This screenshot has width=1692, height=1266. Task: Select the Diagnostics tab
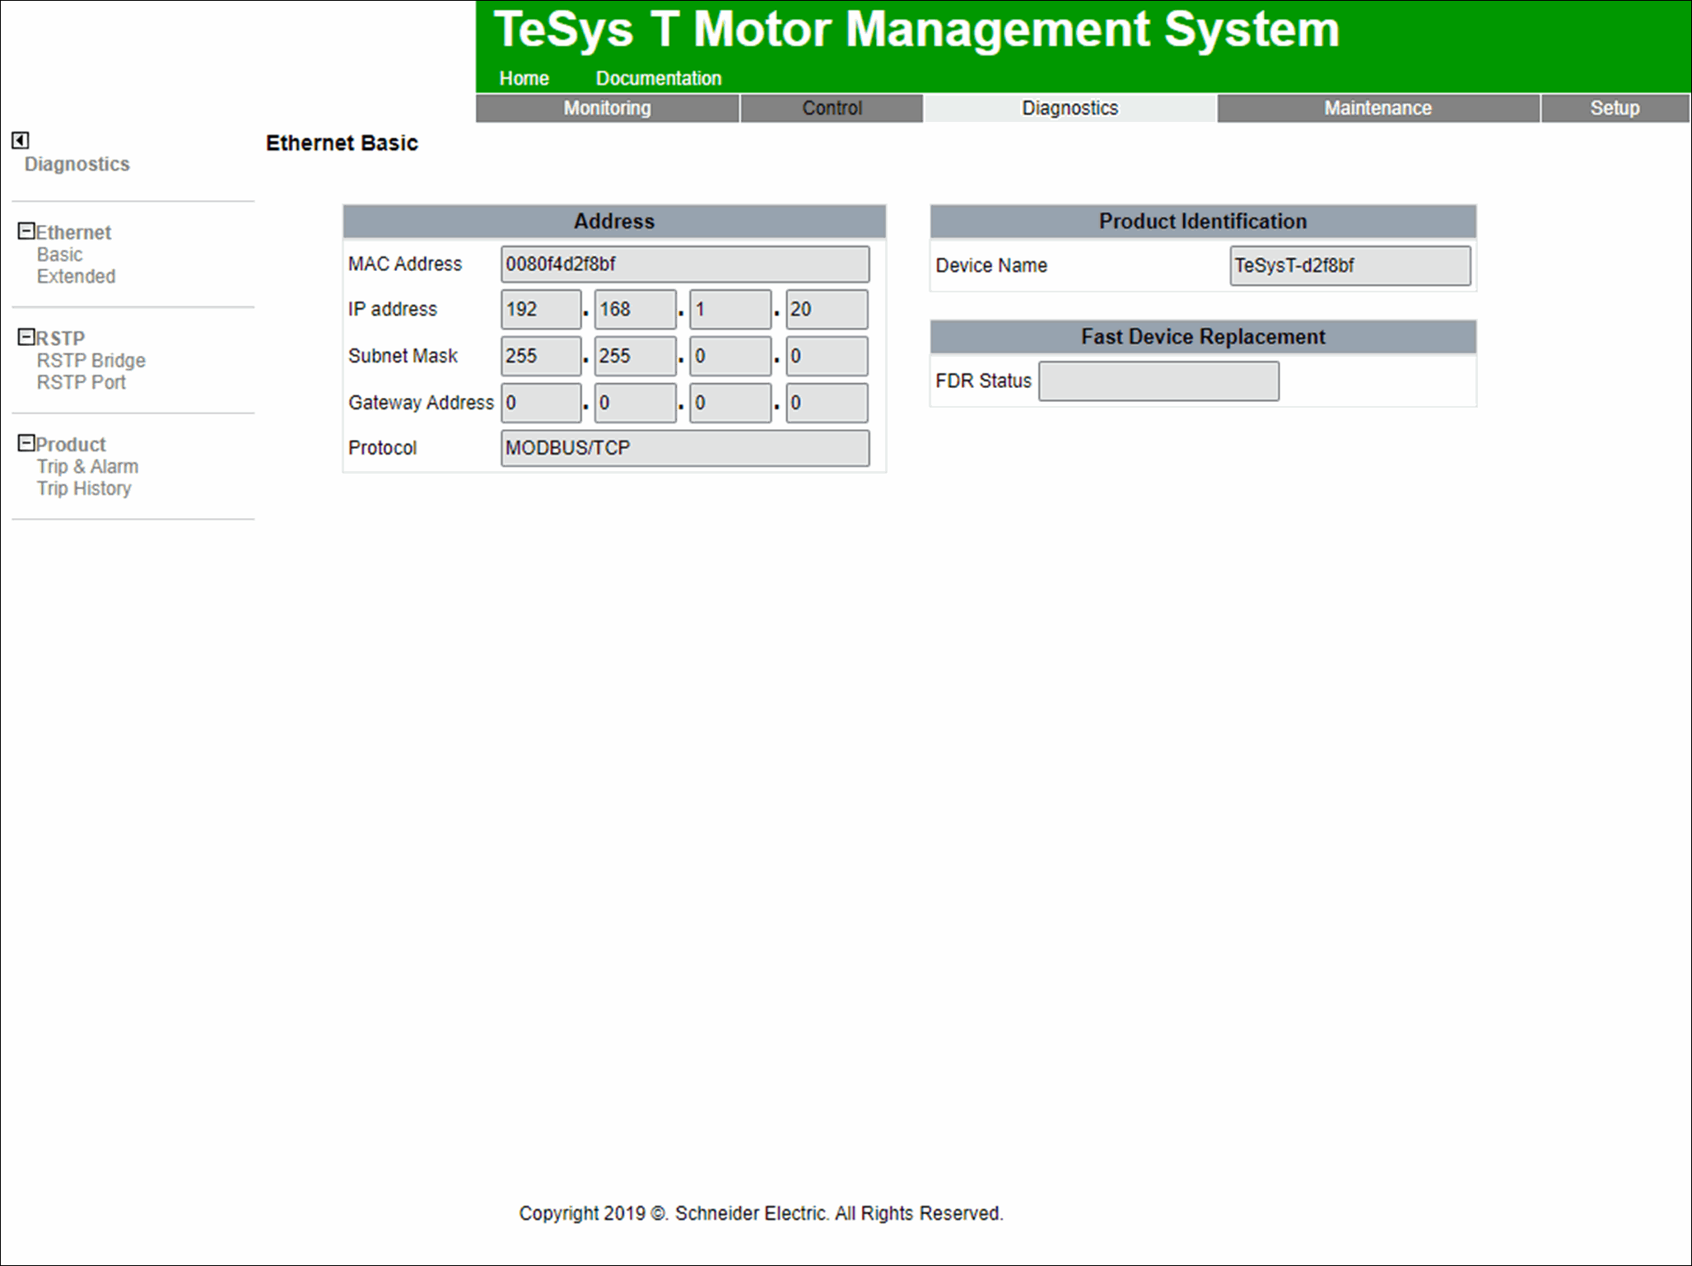(x=1070, y=108)
